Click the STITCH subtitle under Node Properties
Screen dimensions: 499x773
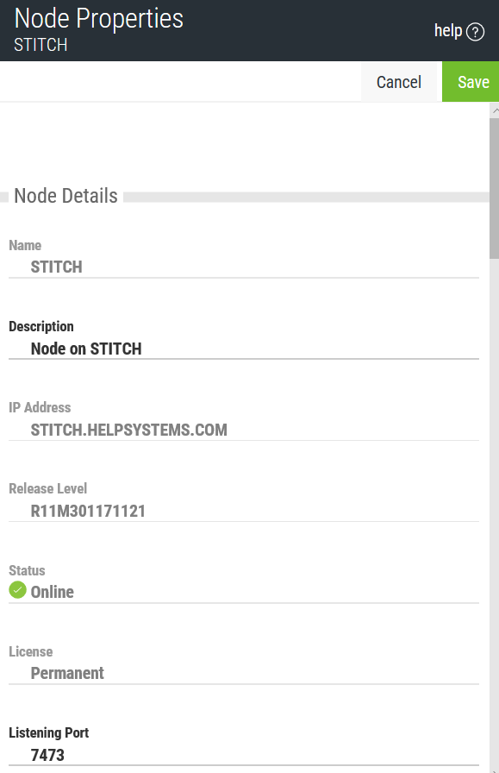(x=41, y=44)
